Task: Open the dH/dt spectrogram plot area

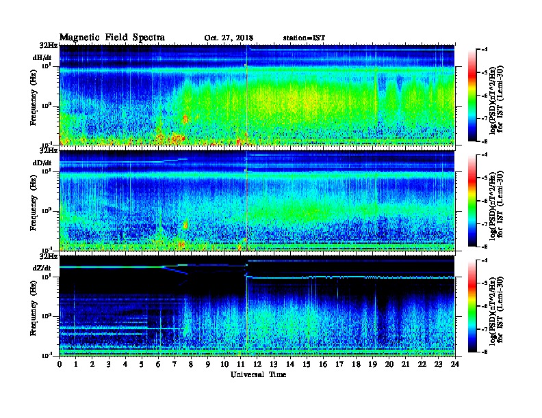Action: point(257,95)
